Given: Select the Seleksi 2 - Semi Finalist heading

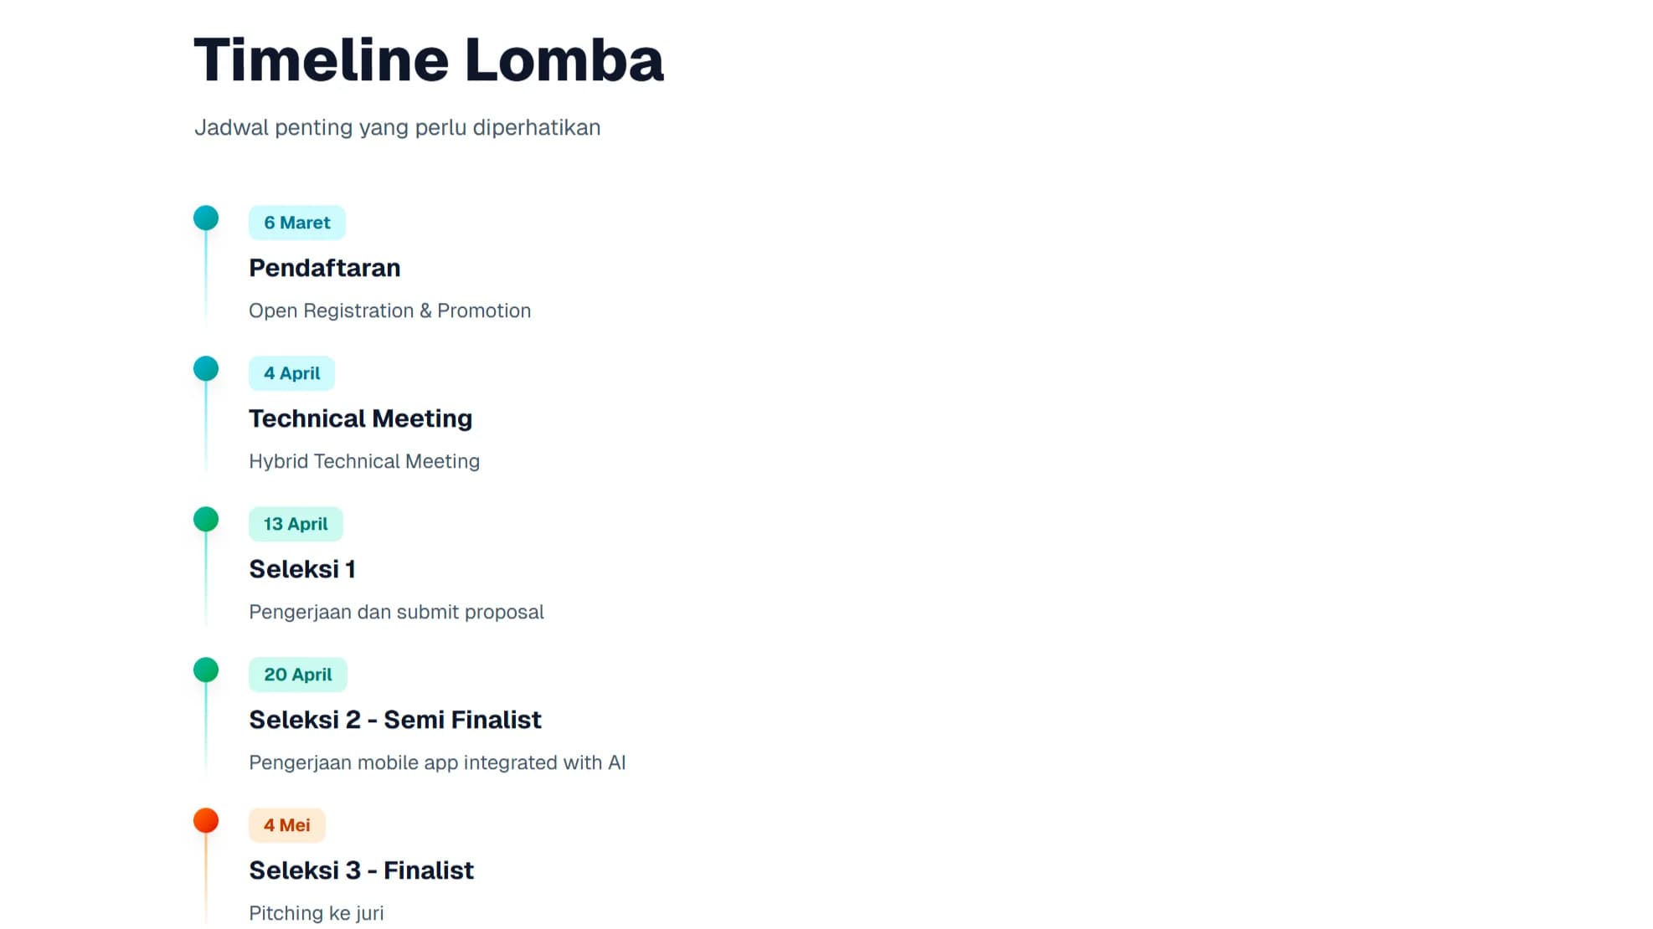Looking at the screenshot, I should [395, 720].
